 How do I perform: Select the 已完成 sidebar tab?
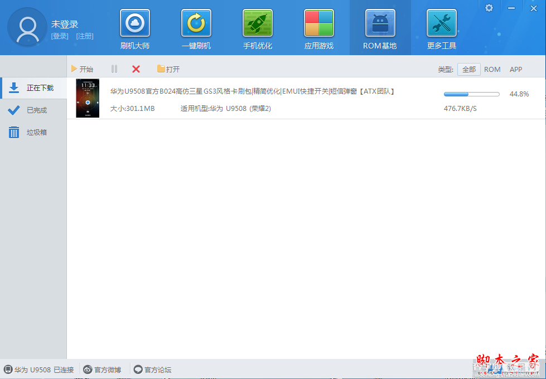point(33,110)
